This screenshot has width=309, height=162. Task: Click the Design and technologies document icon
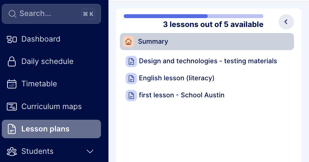tap(131, 61)
